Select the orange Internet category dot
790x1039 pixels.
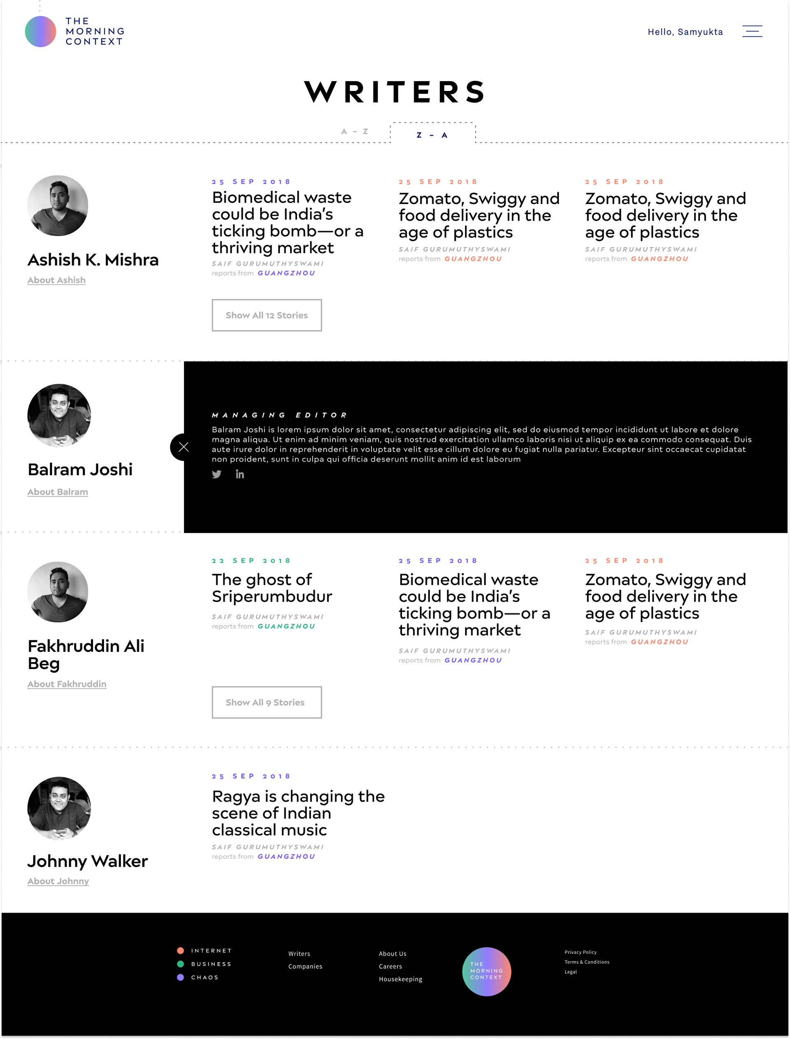pyautogui.click(x=180, y=951)
